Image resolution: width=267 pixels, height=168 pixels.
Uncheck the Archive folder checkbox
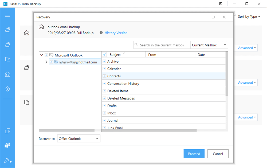(x=104, y=61)
